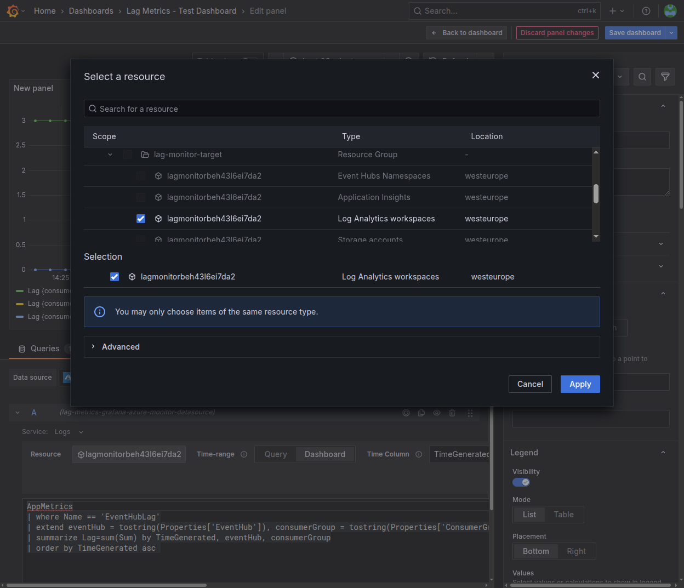Collapse the lag-monitor-target tree row
Screen dimensions: 684x588
click(110, 155)
